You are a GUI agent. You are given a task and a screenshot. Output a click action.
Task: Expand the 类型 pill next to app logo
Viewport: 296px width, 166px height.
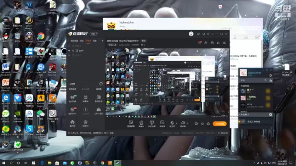coord(94,34)
